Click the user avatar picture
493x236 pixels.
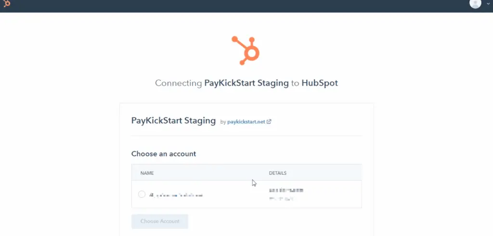click(x=475, y=3)
